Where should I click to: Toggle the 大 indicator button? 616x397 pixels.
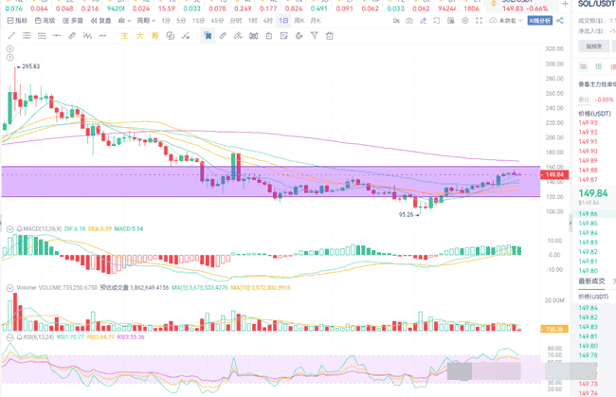coord(139,36)
